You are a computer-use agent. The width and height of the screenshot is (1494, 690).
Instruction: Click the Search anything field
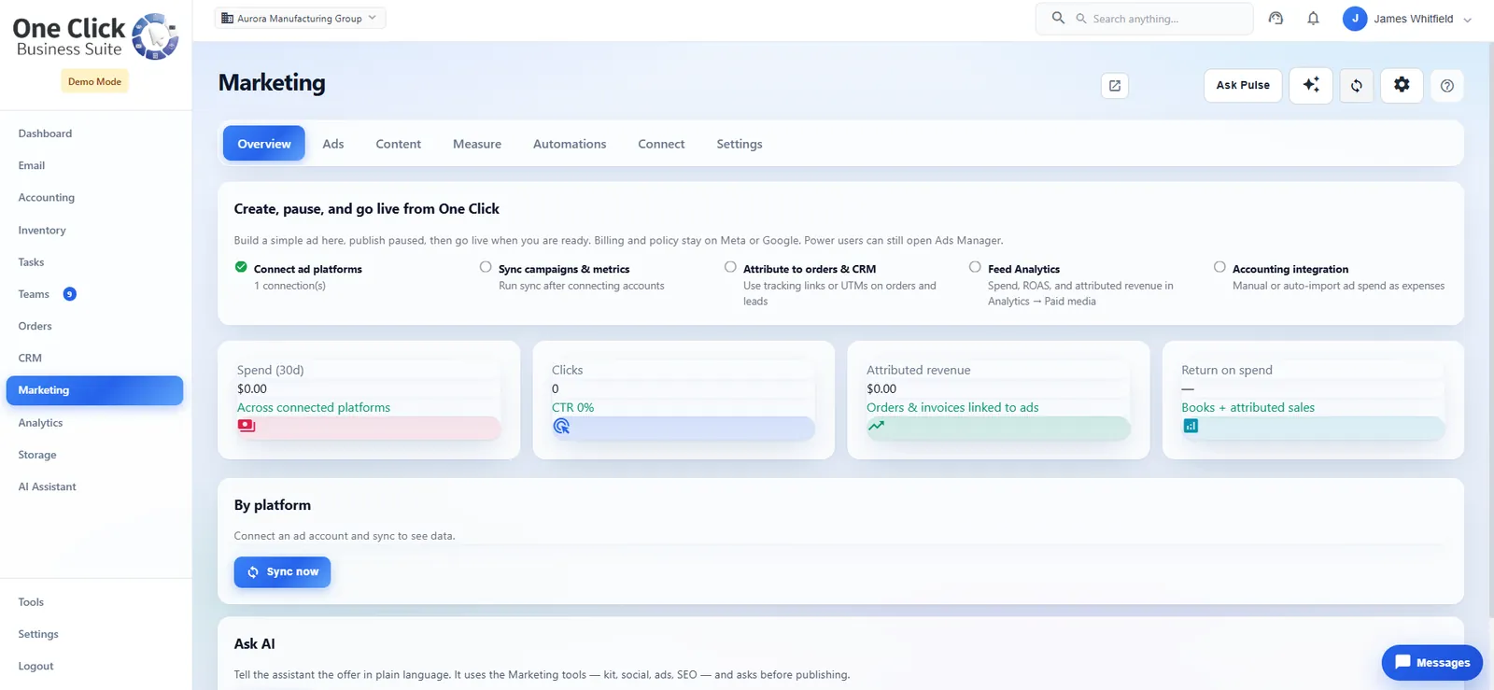point(1144,19)
